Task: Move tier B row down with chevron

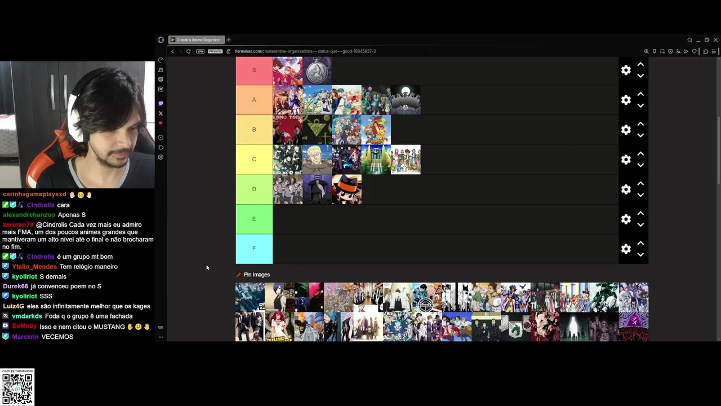Action: coord(640,135)
